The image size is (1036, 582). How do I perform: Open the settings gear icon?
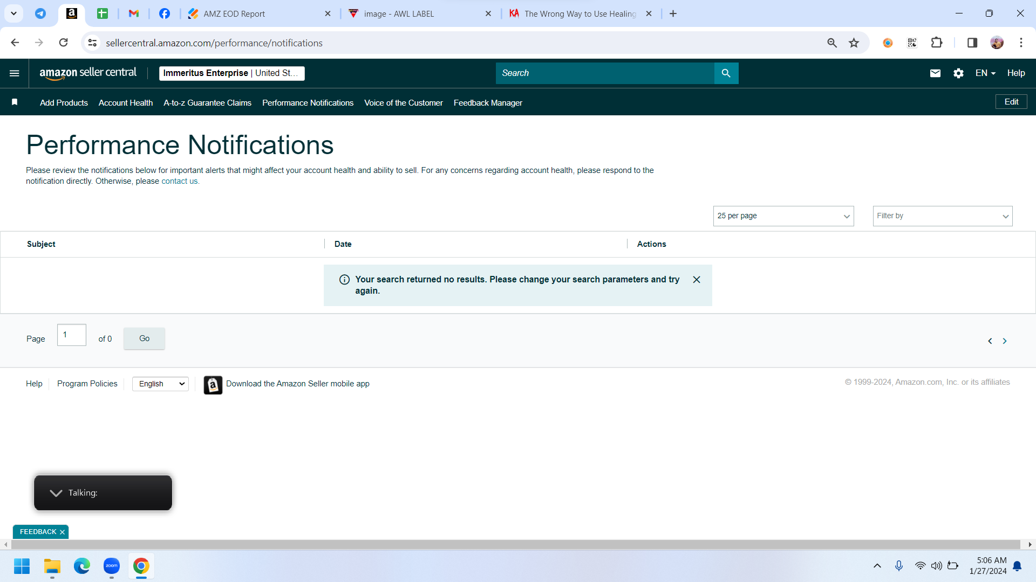pyautogui.click(x=958, y=73)
